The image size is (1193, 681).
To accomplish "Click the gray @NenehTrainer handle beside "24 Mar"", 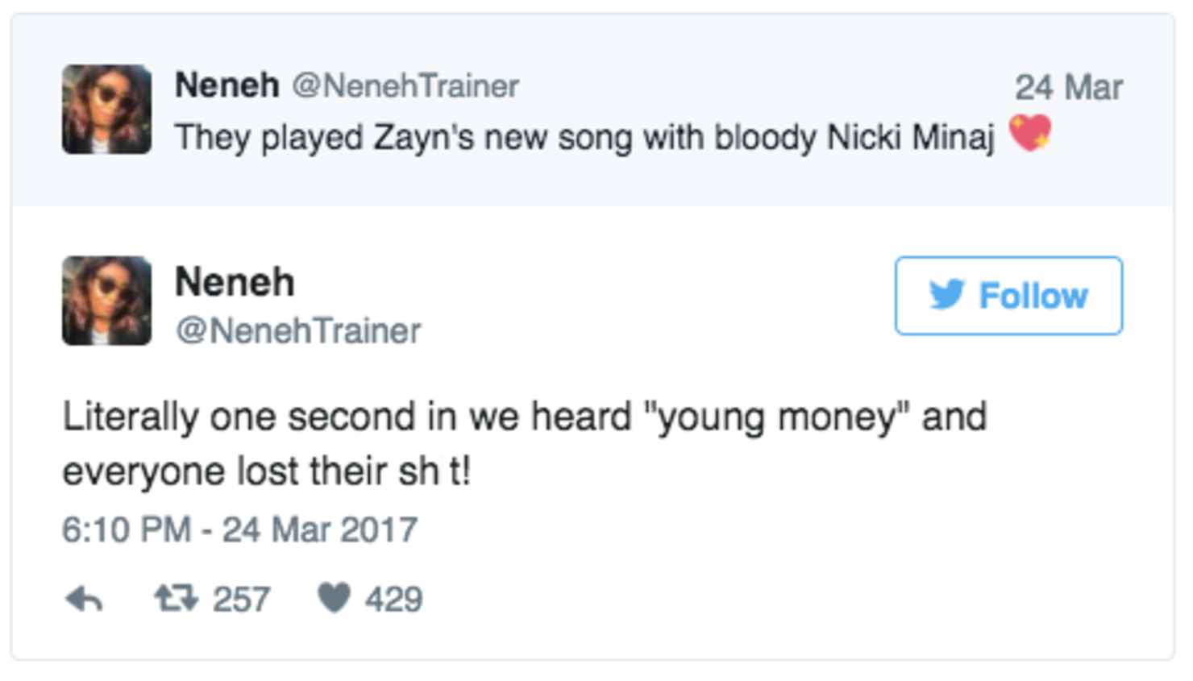I will (405, 86).
